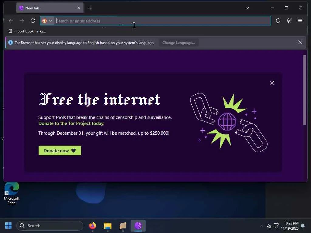Reload the current page
This screenshot has width=311, height=233.
tap(33, 21)
